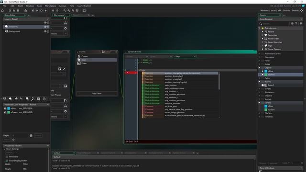
Task: Save the project with the toolbar disk icon
Action: 18,11
